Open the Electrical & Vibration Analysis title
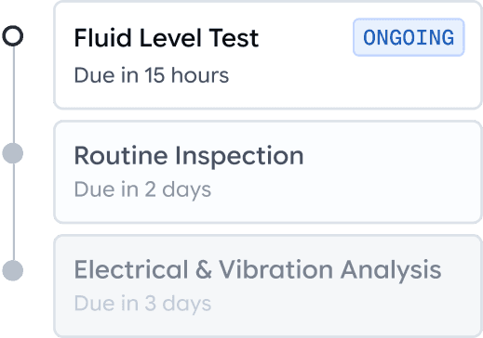This screenshot has width=483, height=338. tap(258, 270)
